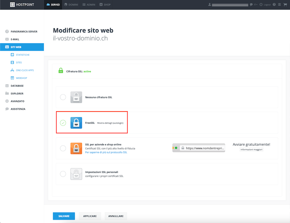Select Siti Web in the sidebar

(x=22, y=47)
